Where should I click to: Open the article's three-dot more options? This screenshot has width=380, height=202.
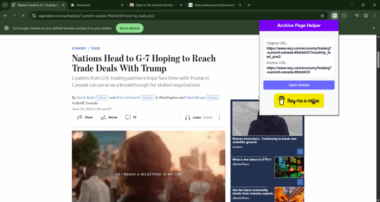click(x=219, y=117)
